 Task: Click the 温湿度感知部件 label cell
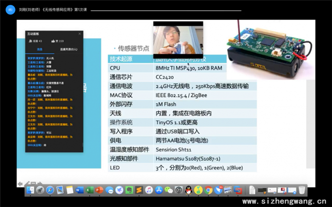[131, 150]
